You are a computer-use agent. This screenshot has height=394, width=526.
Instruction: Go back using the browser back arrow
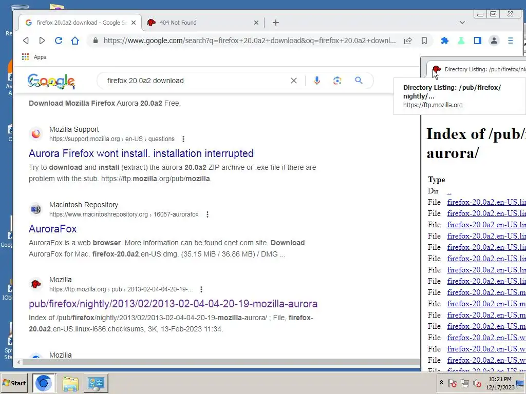pos(26,41)
